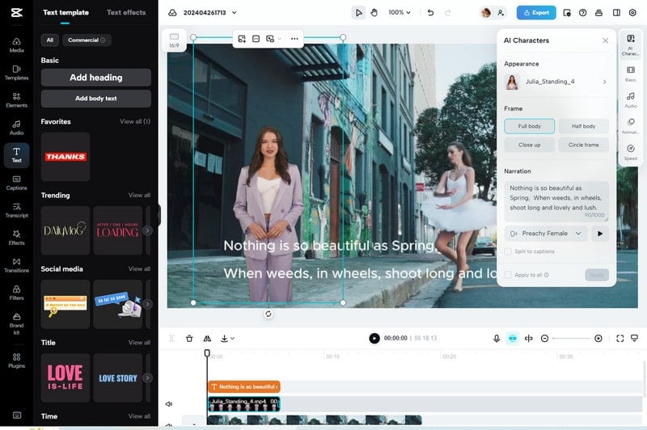Toggle the auto snapping magnet icon

point(513,339)
